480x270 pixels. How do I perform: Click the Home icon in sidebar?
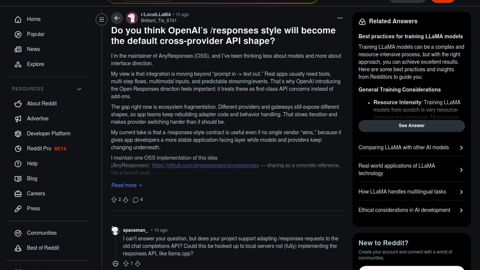click(x=18, y=19)
